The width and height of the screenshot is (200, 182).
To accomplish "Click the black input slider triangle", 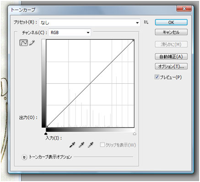I will [46, 134].
